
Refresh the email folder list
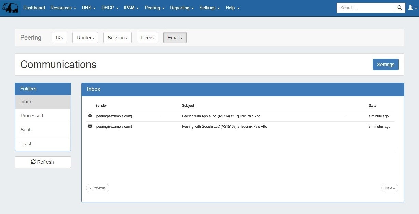click(43, 162)
